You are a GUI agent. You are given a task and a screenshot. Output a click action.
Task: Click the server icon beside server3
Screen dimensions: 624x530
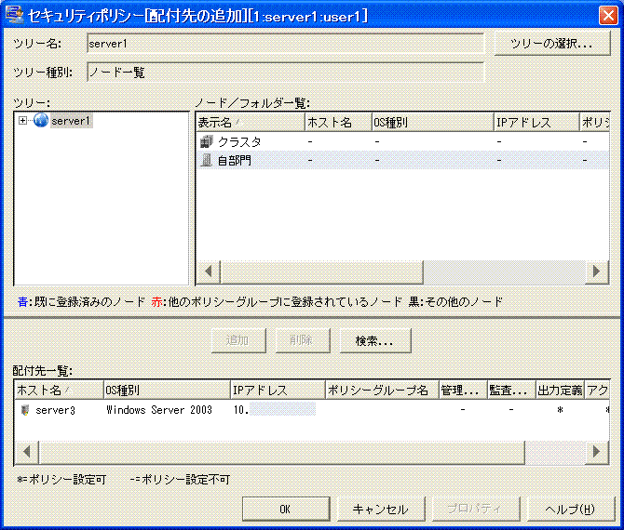coord(24,410)
